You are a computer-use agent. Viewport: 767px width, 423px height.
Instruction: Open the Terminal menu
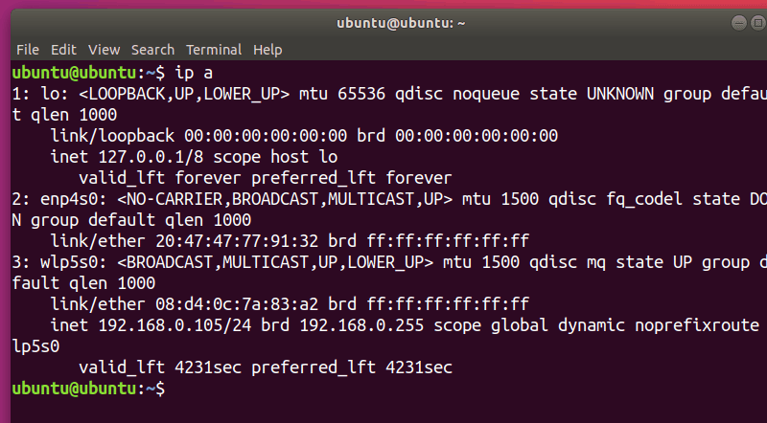coord(214,49)
